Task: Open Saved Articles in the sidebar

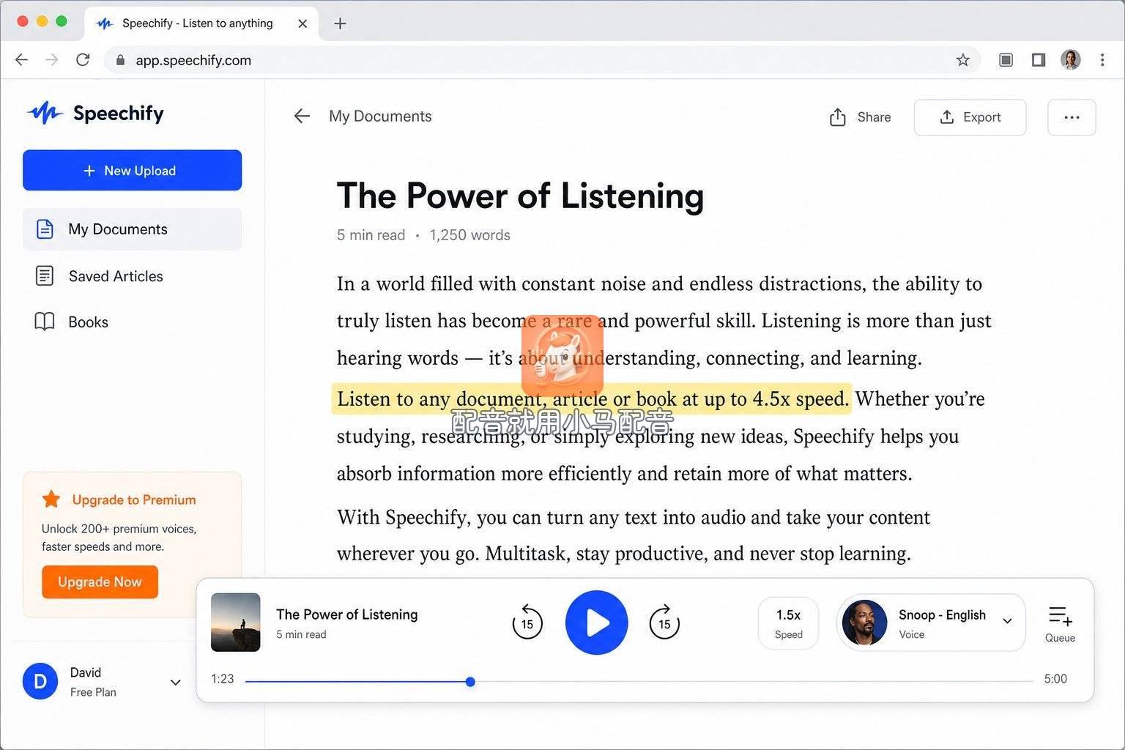Action: coord(132,276)
